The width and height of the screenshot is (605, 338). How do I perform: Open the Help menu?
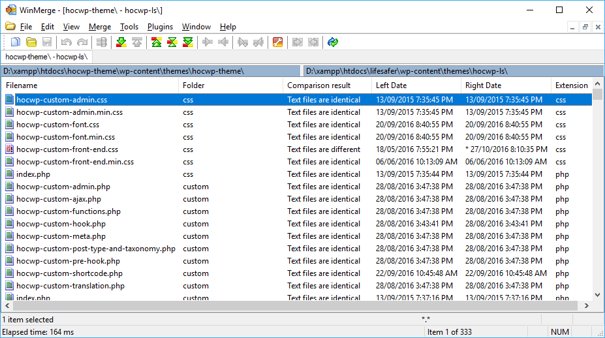228,27
